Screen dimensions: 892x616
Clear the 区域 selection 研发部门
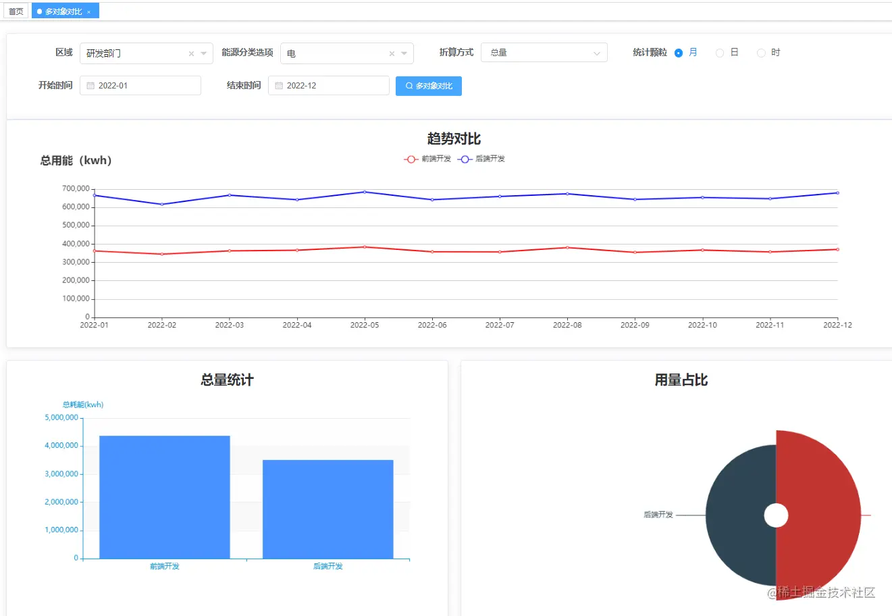click(x=191, y=53)
